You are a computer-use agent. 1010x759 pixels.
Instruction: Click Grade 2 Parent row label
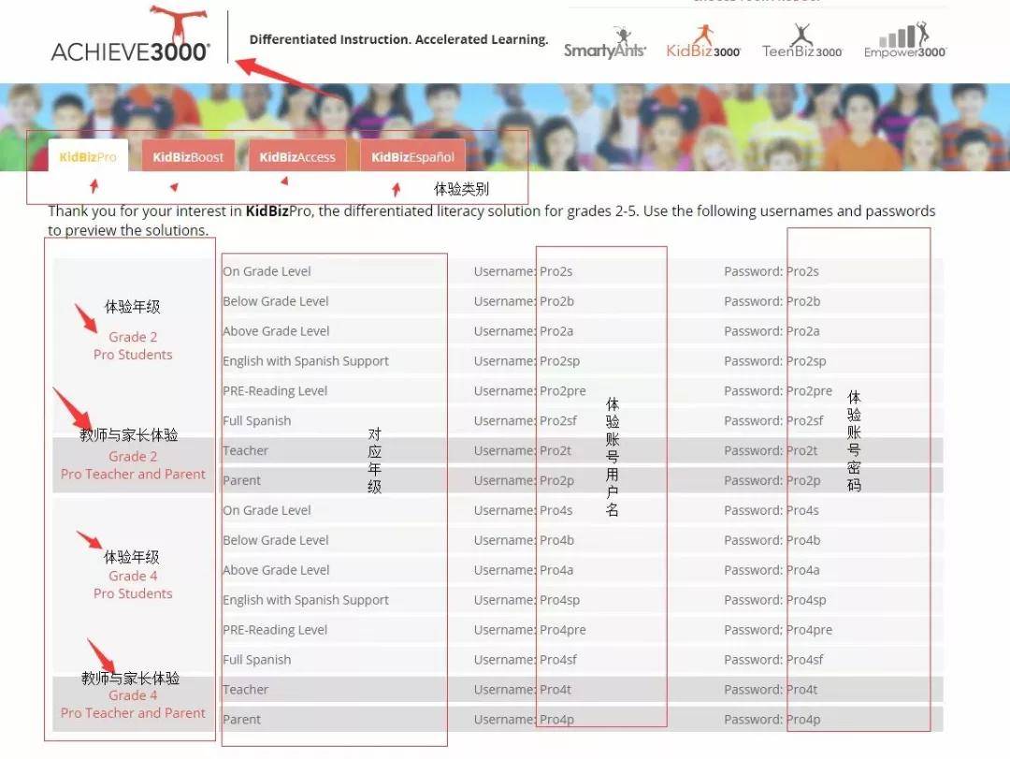(241, 480)
